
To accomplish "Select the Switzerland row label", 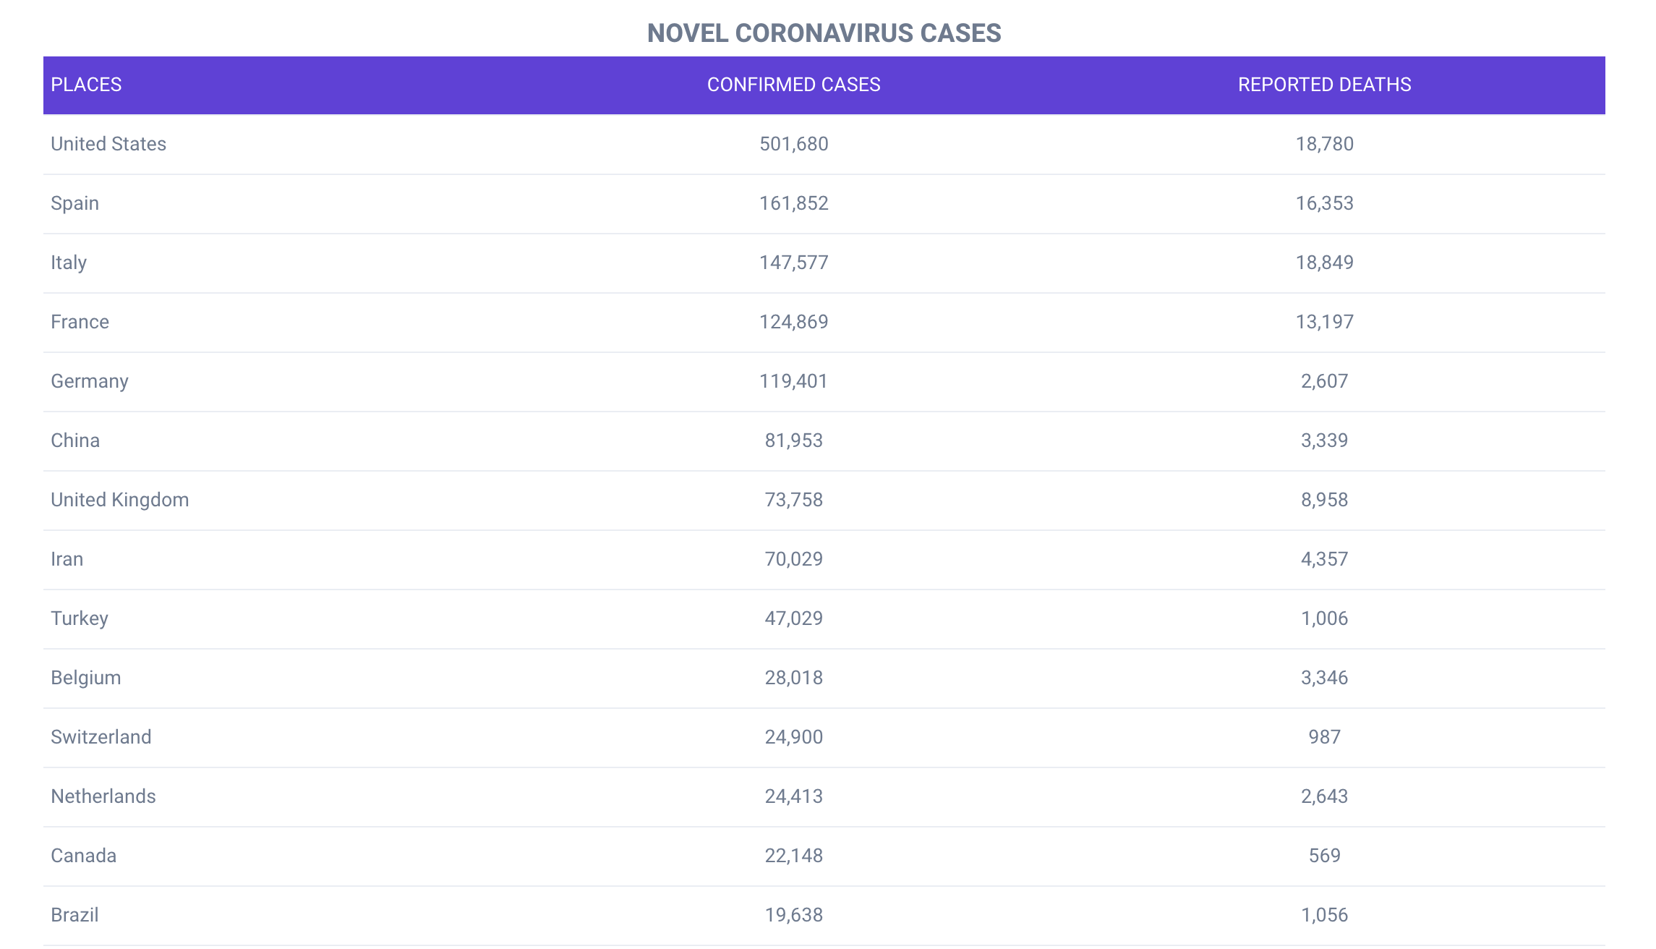I will click(101, 737).
